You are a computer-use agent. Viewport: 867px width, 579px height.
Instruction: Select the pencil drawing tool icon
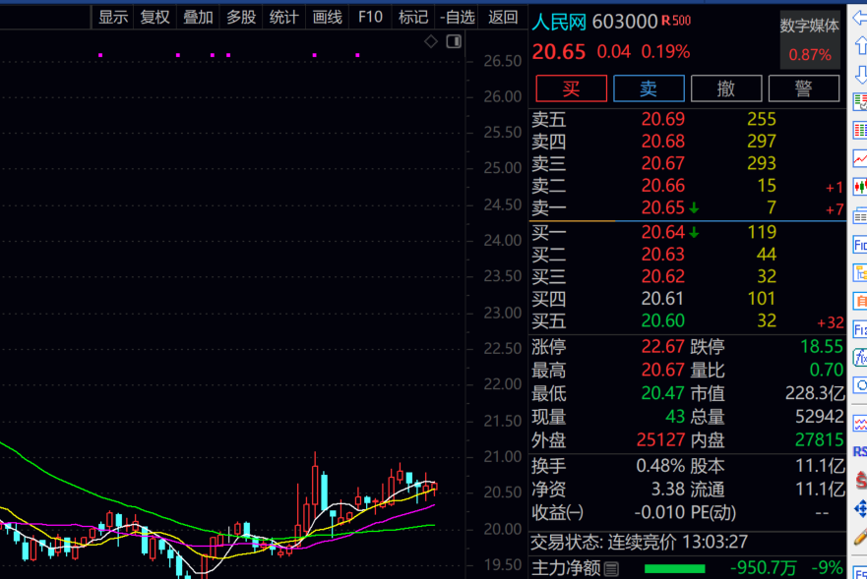pos(860,537)
